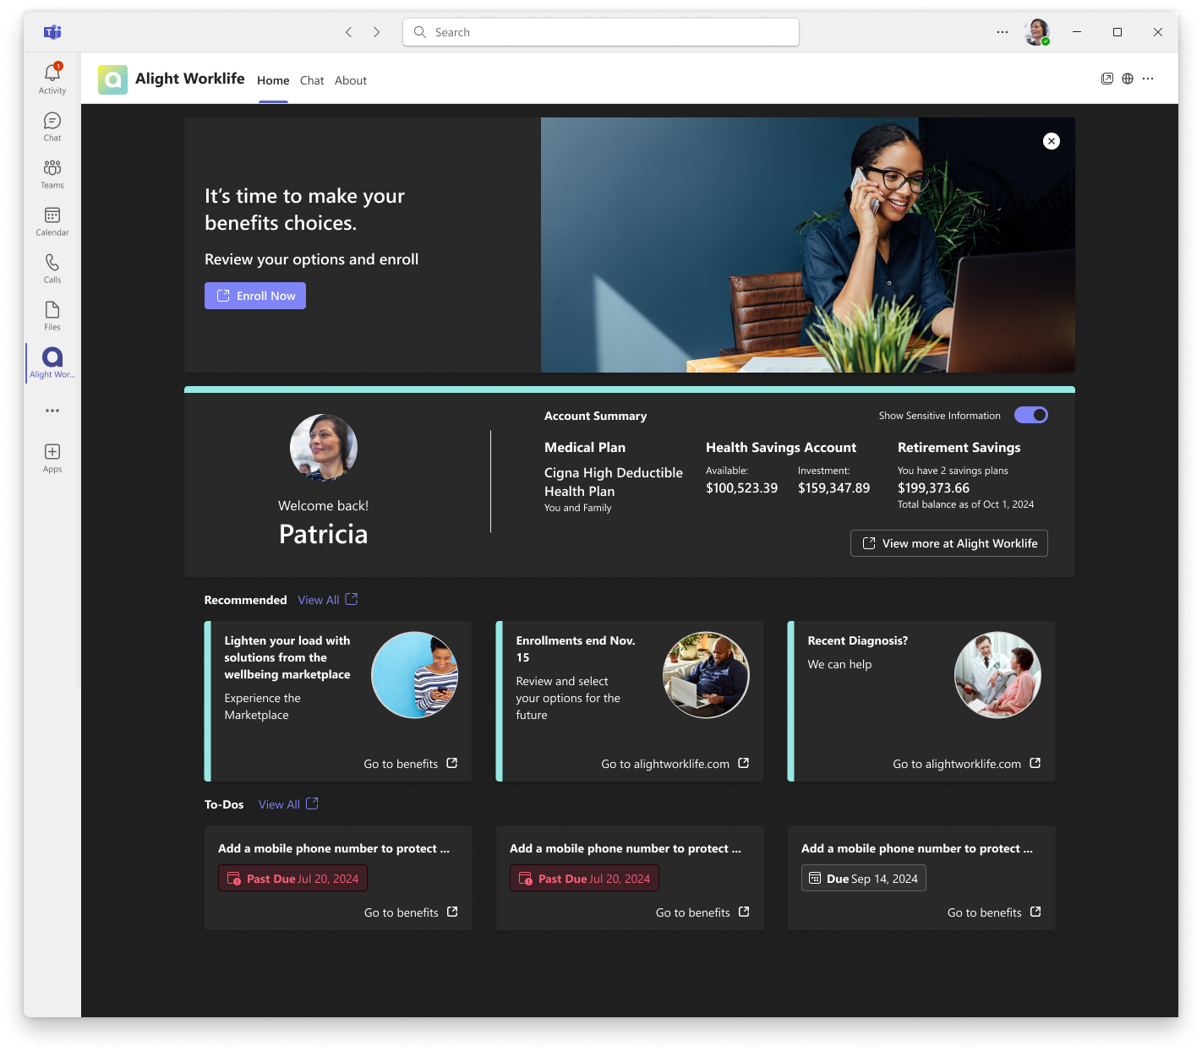
Task: Click external link icon beside Recommended View All
Action: pyautogui.click(x=352, y=599)
